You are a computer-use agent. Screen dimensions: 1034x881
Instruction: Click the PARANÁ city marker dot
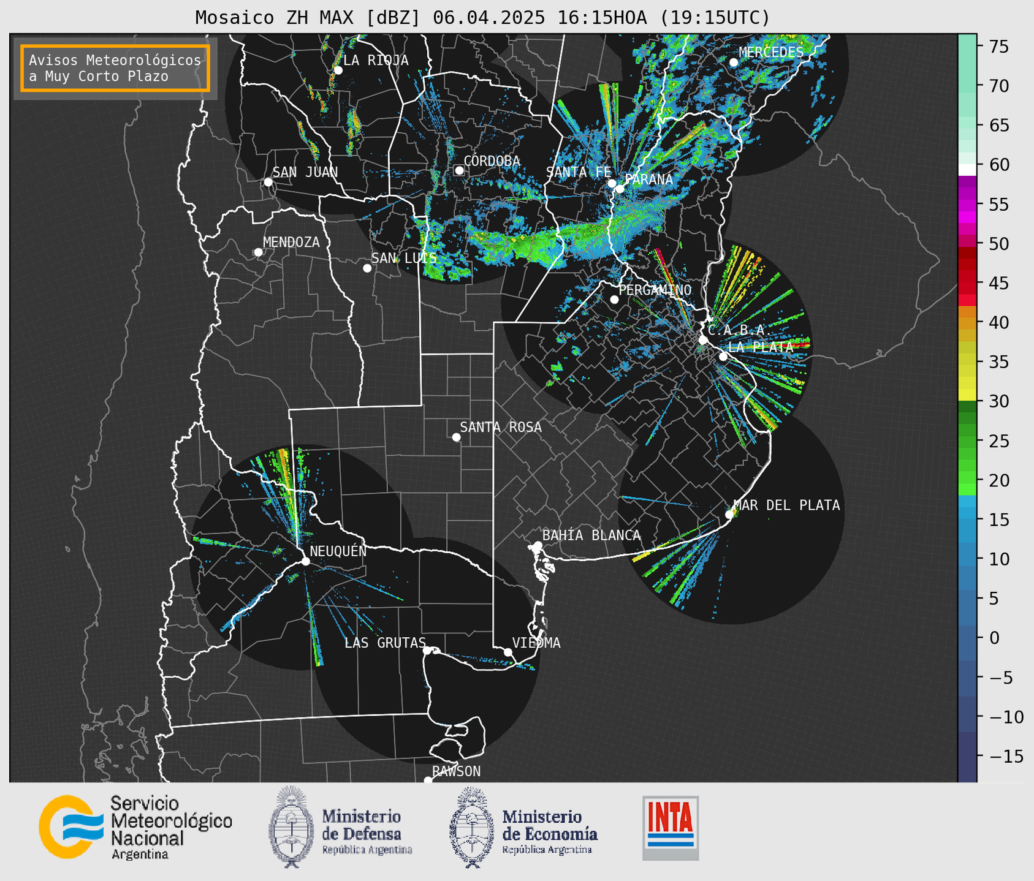click(x=620, y=188)
